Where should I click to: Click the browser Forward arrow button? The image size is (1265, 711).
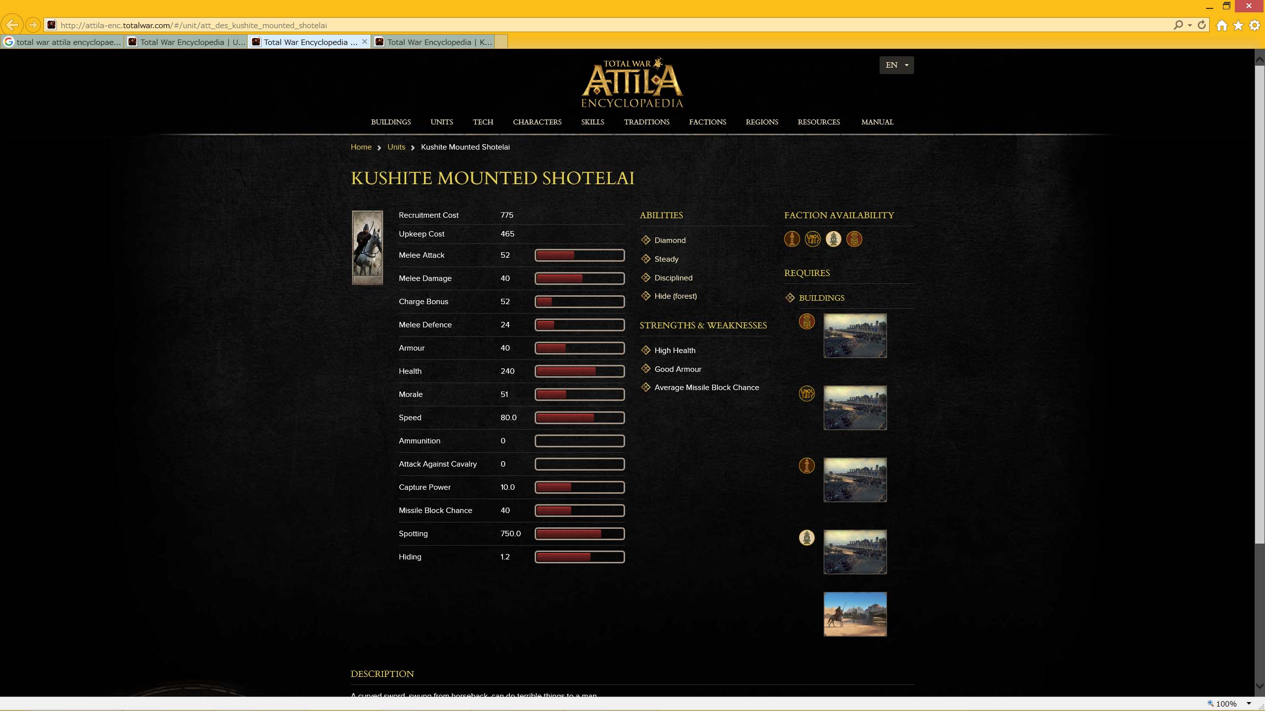(x=33, y=25)
